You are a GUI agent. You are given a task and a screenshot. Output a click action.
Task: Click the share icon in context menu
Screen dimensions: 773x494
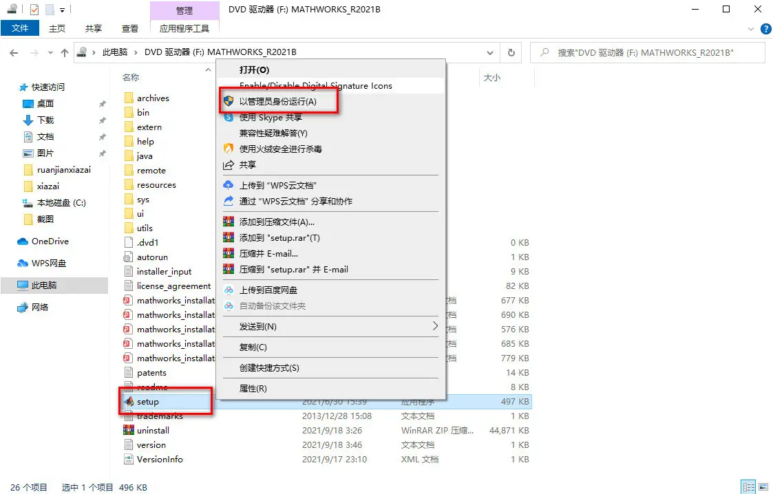pyautogui.click(x=229, y=165)
